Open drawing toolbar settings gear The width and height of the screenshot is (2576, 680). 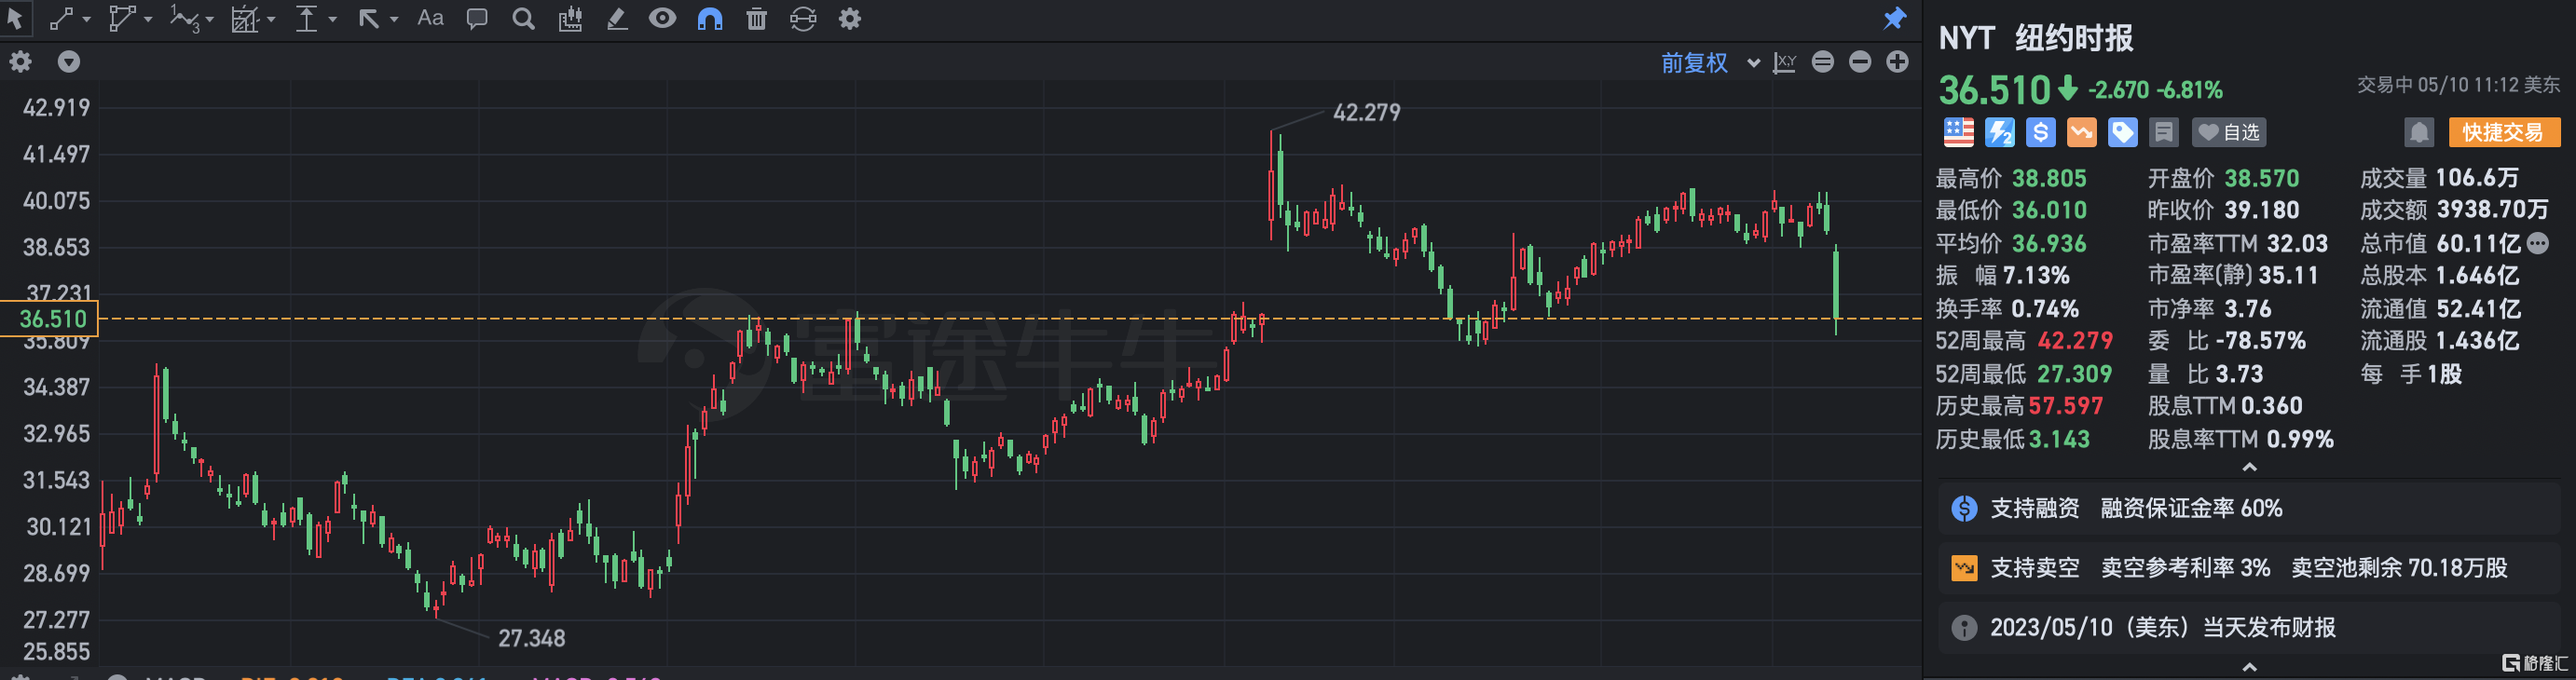(x=850, y=18)
